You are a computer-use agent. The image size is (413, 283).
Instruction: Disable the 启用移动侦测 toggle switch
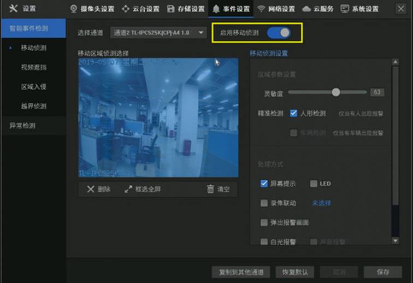279,33
